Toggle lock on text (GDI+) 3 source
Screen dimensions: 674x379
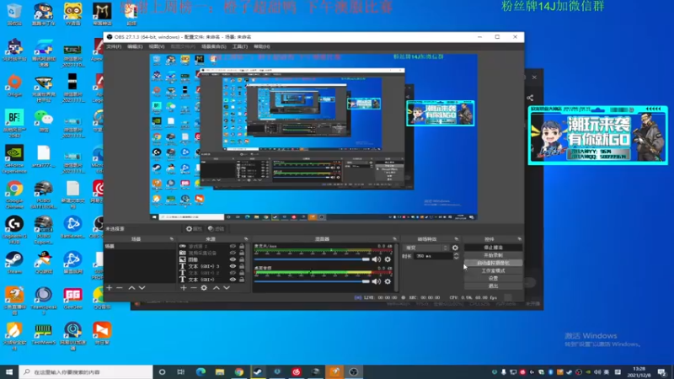(x=242, y=266)
